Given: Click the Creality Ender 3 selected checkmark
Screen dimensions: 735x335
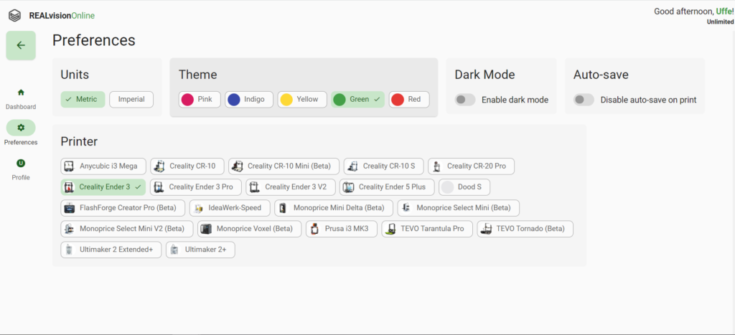Looking at the screenshot, I should pyautogui.click(x=138, y=187).
